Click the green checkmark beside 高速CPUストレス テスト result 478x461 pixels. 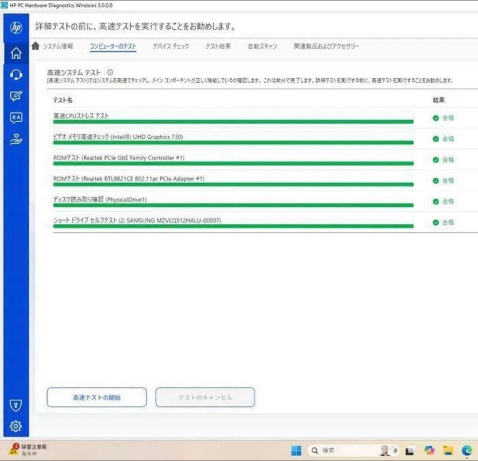(436, 118)
